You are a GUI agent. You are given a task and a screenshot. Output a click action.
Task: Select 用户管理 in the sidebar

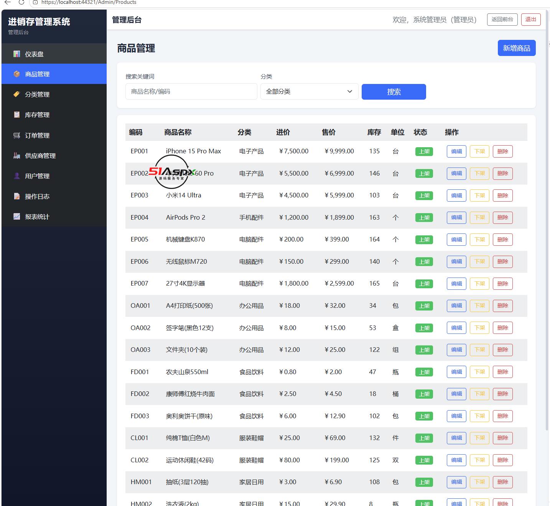pos(54,176)
